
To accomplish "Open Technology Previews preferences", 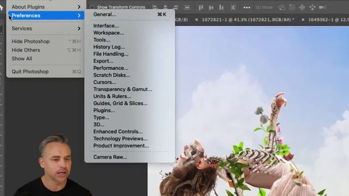I will 130,139.
